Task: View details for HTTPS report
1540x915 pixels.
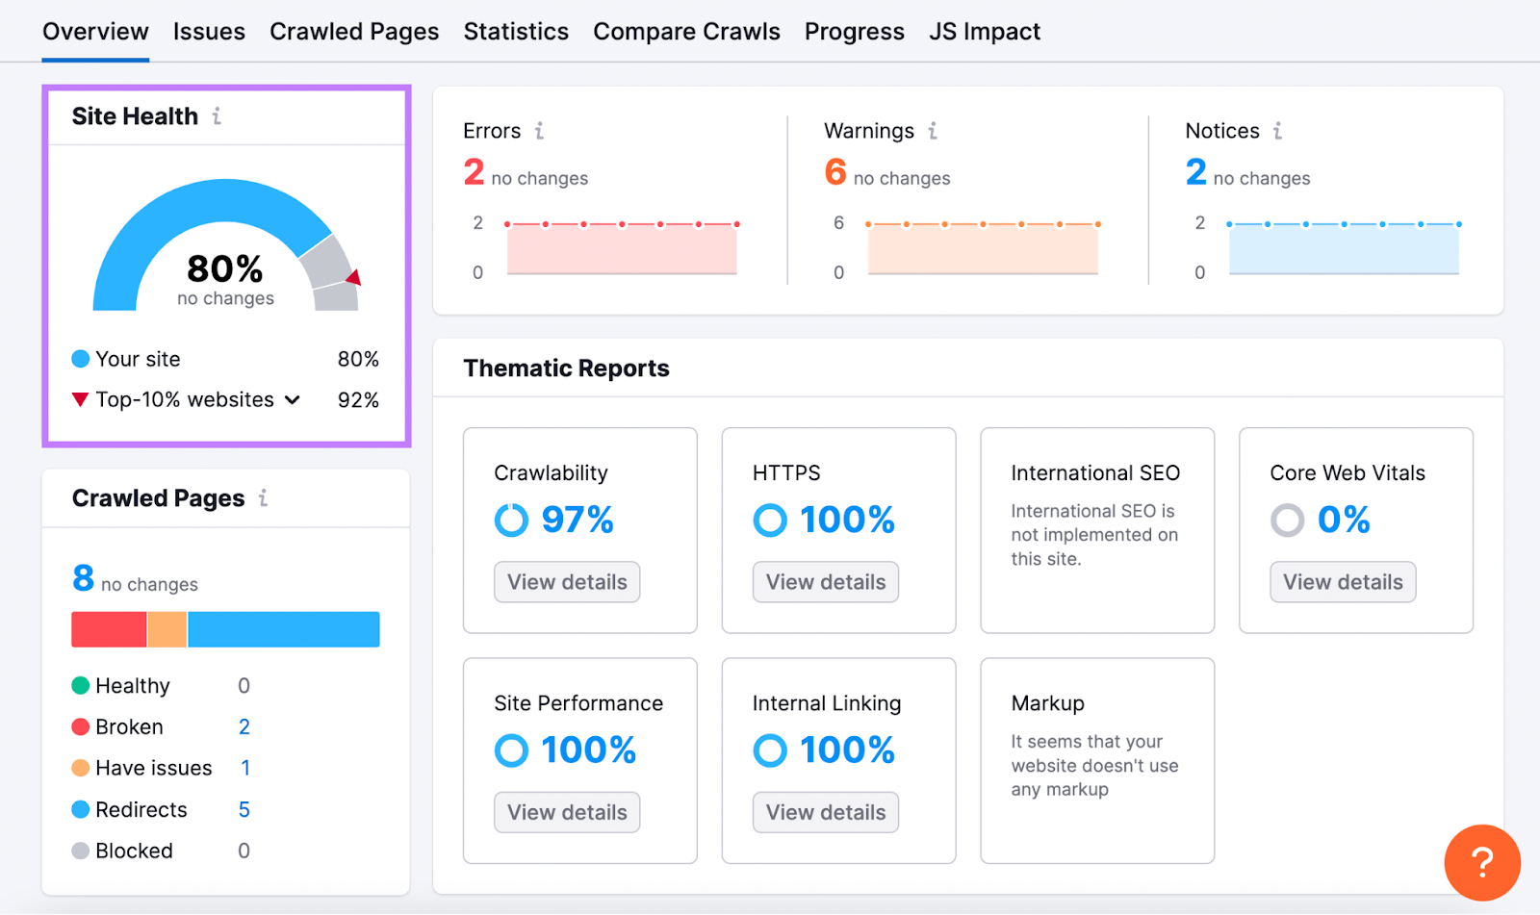Action: (x=826, y=582)
